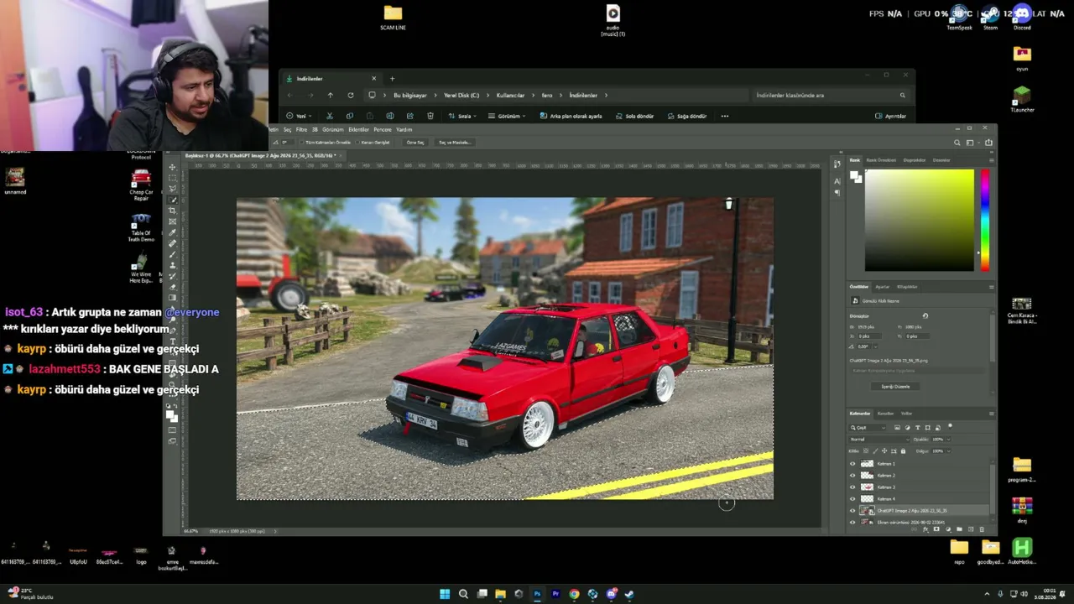Select the Eraser tool
Image resolution: width=1074 pixels, height=604 pixels.
[x=173, y=287]
